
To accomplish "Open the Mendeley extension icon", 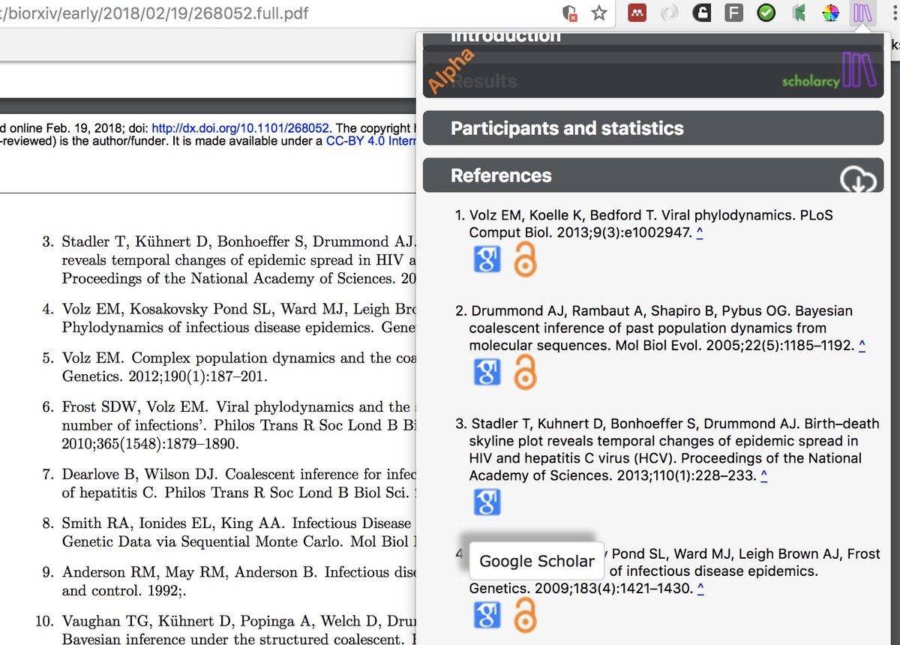I will tap(637, 13).
